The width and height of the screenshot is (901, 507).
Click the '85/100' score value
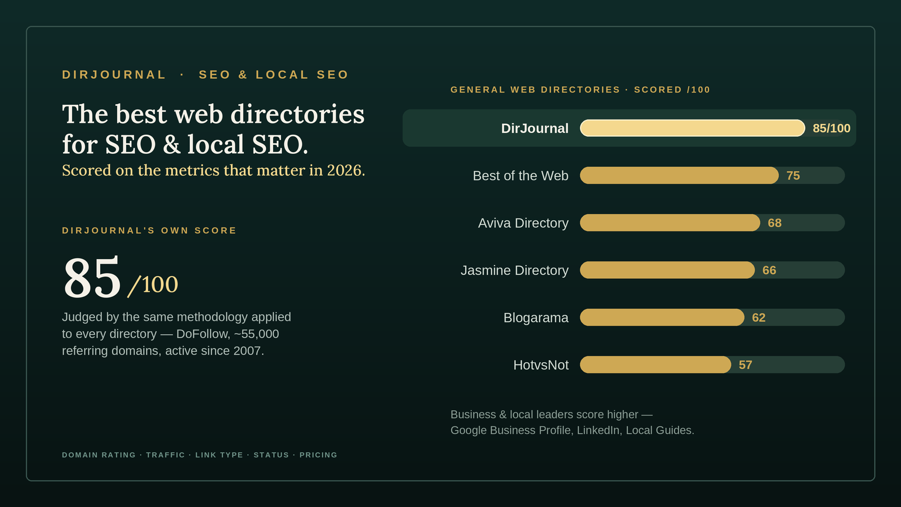point(831,128)
